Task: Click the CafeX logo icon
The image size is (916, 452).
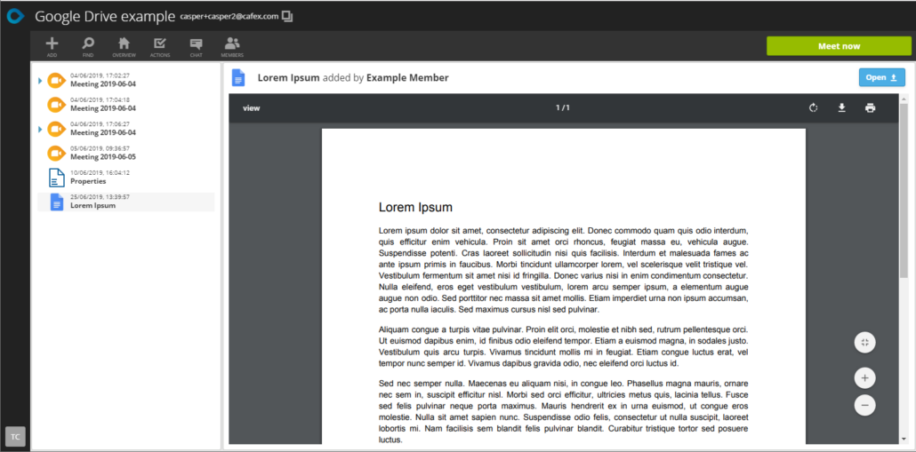Action: tap(16, 16)
